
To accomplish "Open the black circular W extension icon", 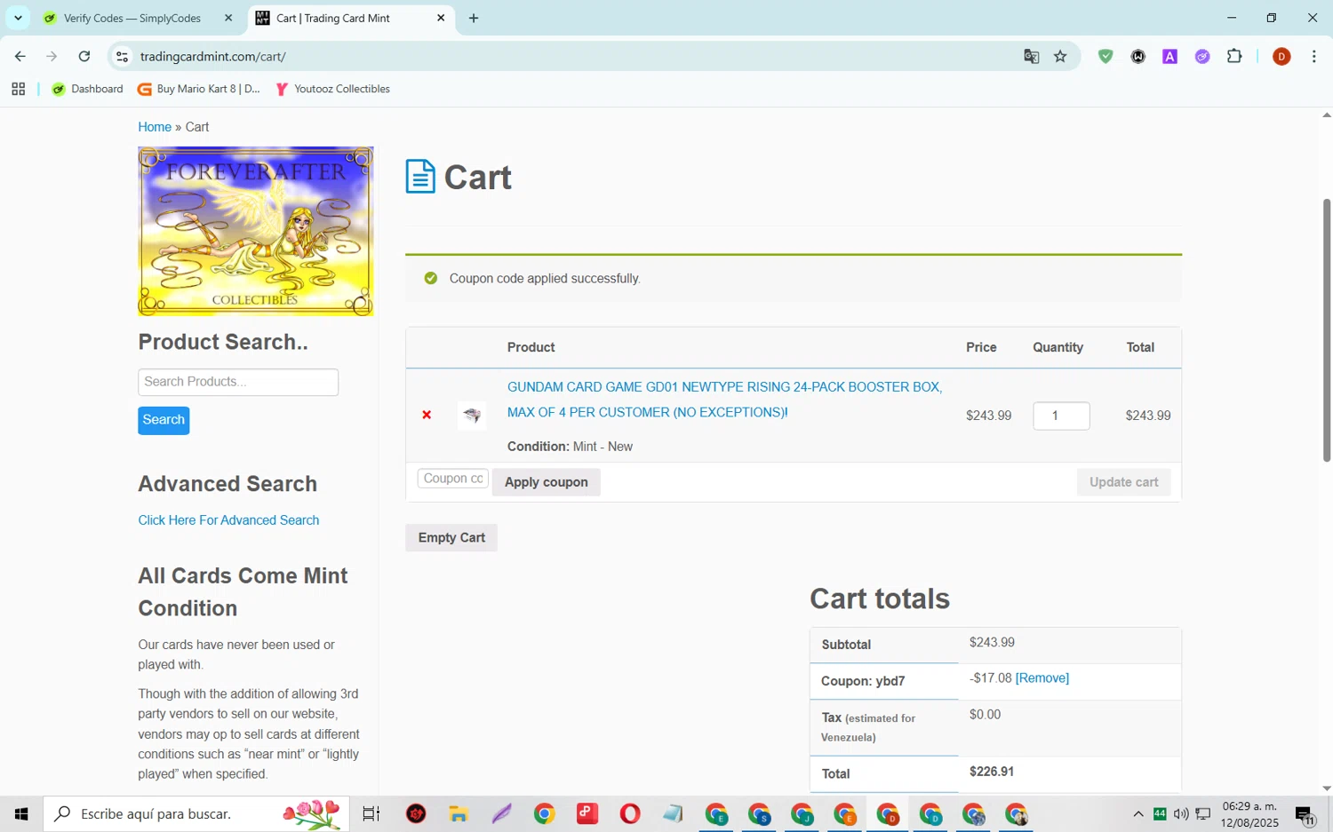I will click(x=1137, y=56).
